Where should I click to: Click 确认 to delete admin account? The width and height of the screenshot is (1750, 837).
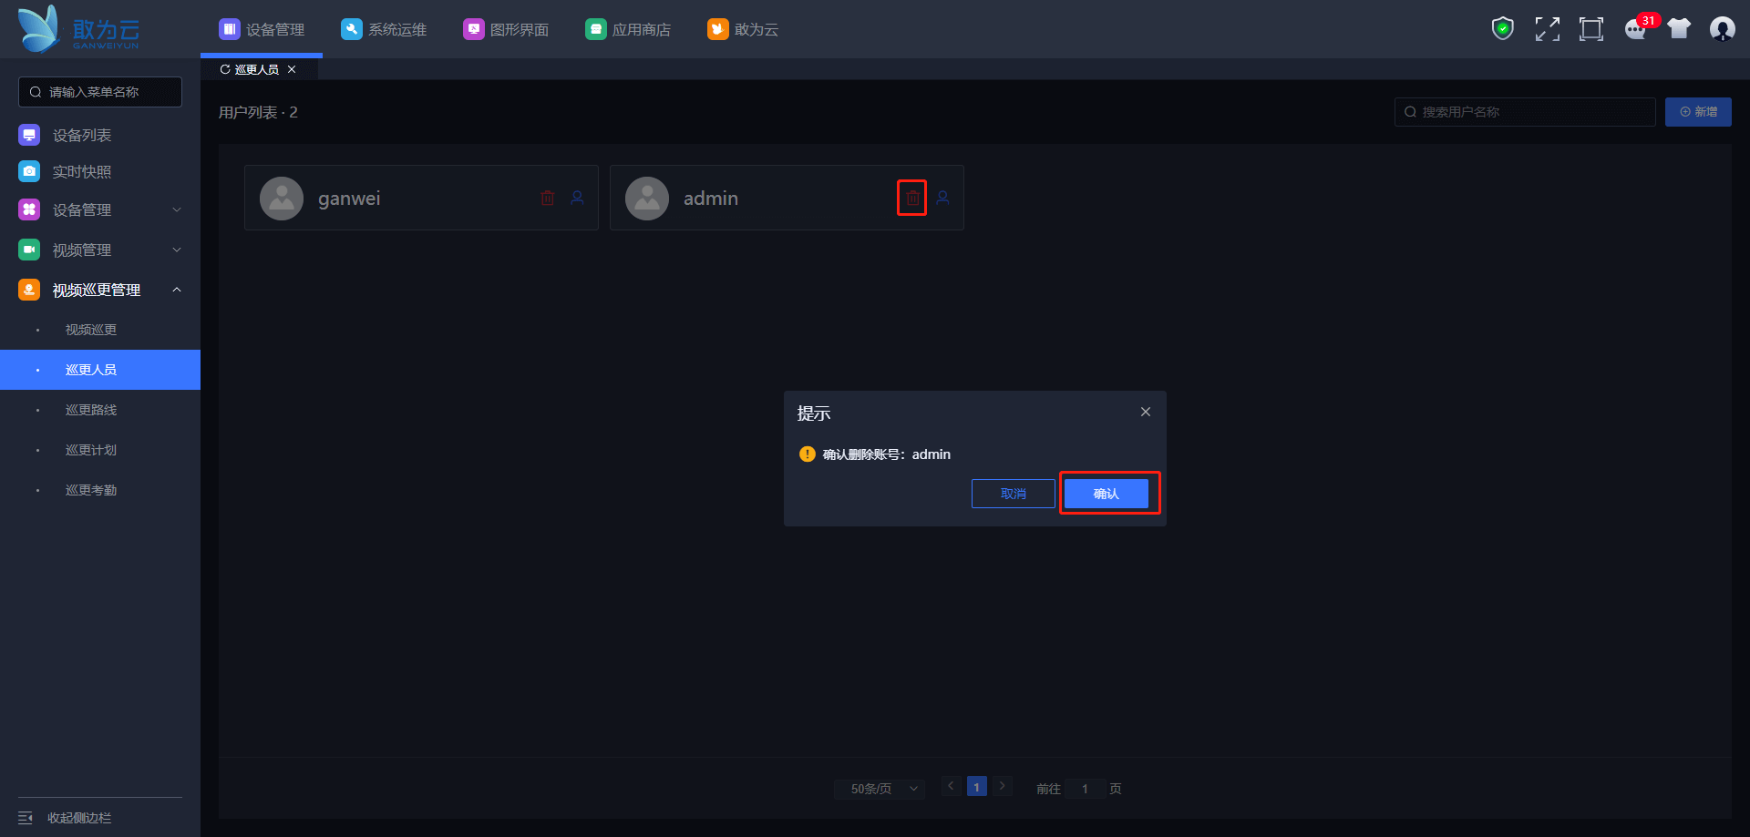point(1107,494)
